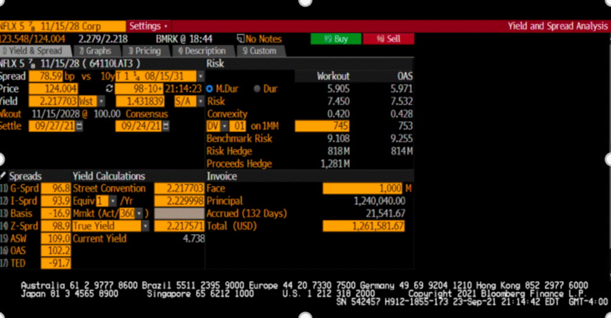This screenshot has width=611, height=318.
Task: Select the ASW row link
Action: coord(18,238)
